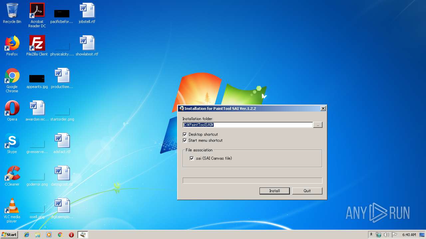Click the Quit button
Viewport: 426px width, 239px height.
click(307, 191)
